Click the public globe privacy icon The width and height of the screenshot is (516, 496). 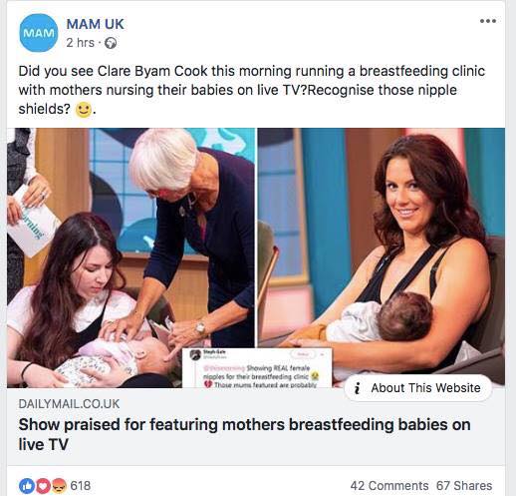point(111,43)
